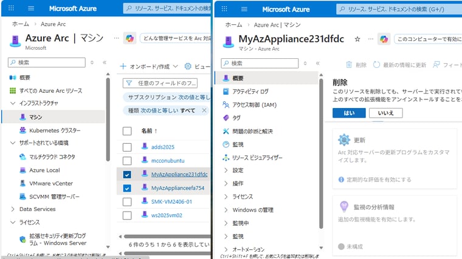The image size is (462, 259).
Task: Open the SMK-VM2406-01 machine link
Action: [x=171, y=201]
